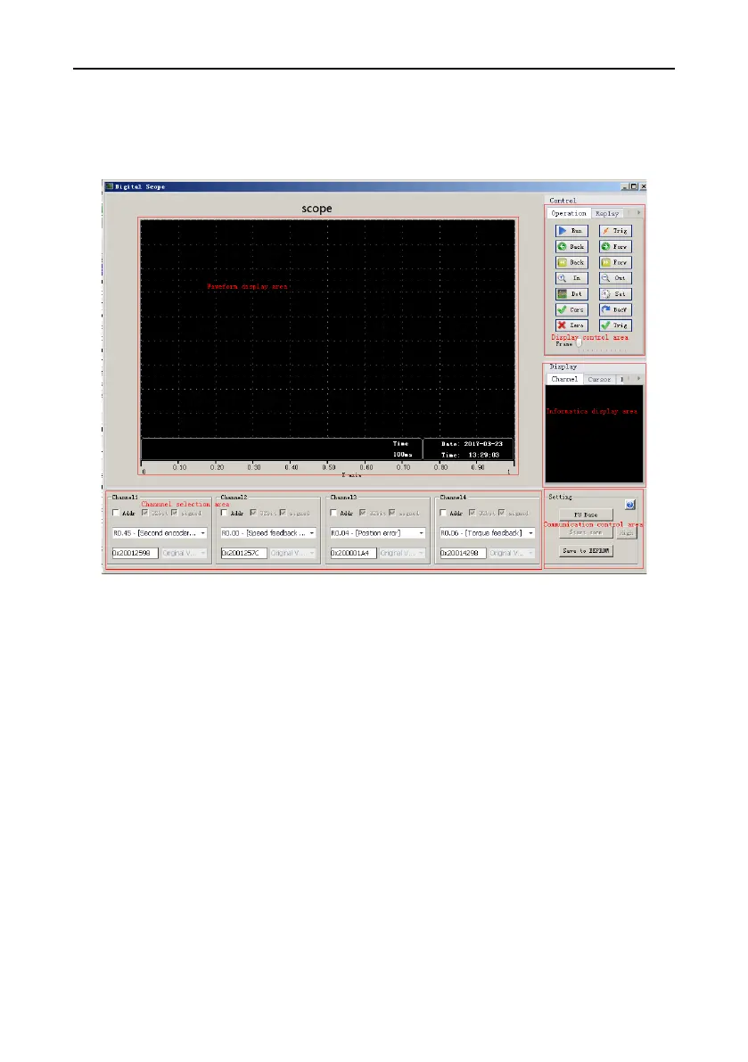The width and height of the screenshot is (748, 1062).
Task: Enable Addr checkbox for Channel1
Action: 116,513
